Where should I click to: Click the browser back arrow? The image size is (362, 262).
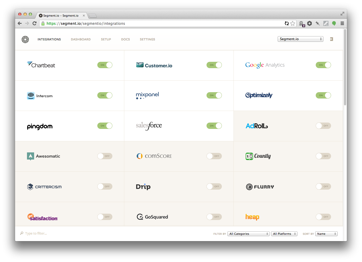pyautogui.click(x=20, y=23)
